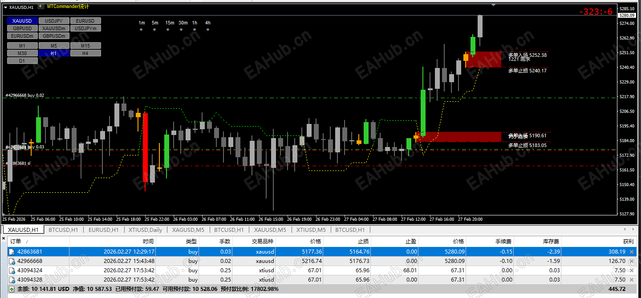
Task: Toggle the 15m indicator dot
Action: pos(168,29)
